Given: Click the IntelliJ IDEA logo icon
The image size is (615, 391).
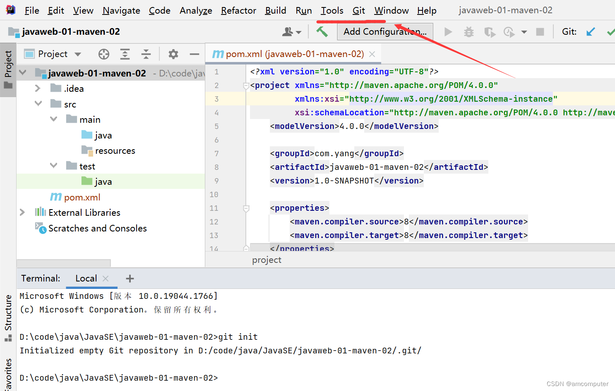Looking at the screenshot, I should click(x=11, y=10).
